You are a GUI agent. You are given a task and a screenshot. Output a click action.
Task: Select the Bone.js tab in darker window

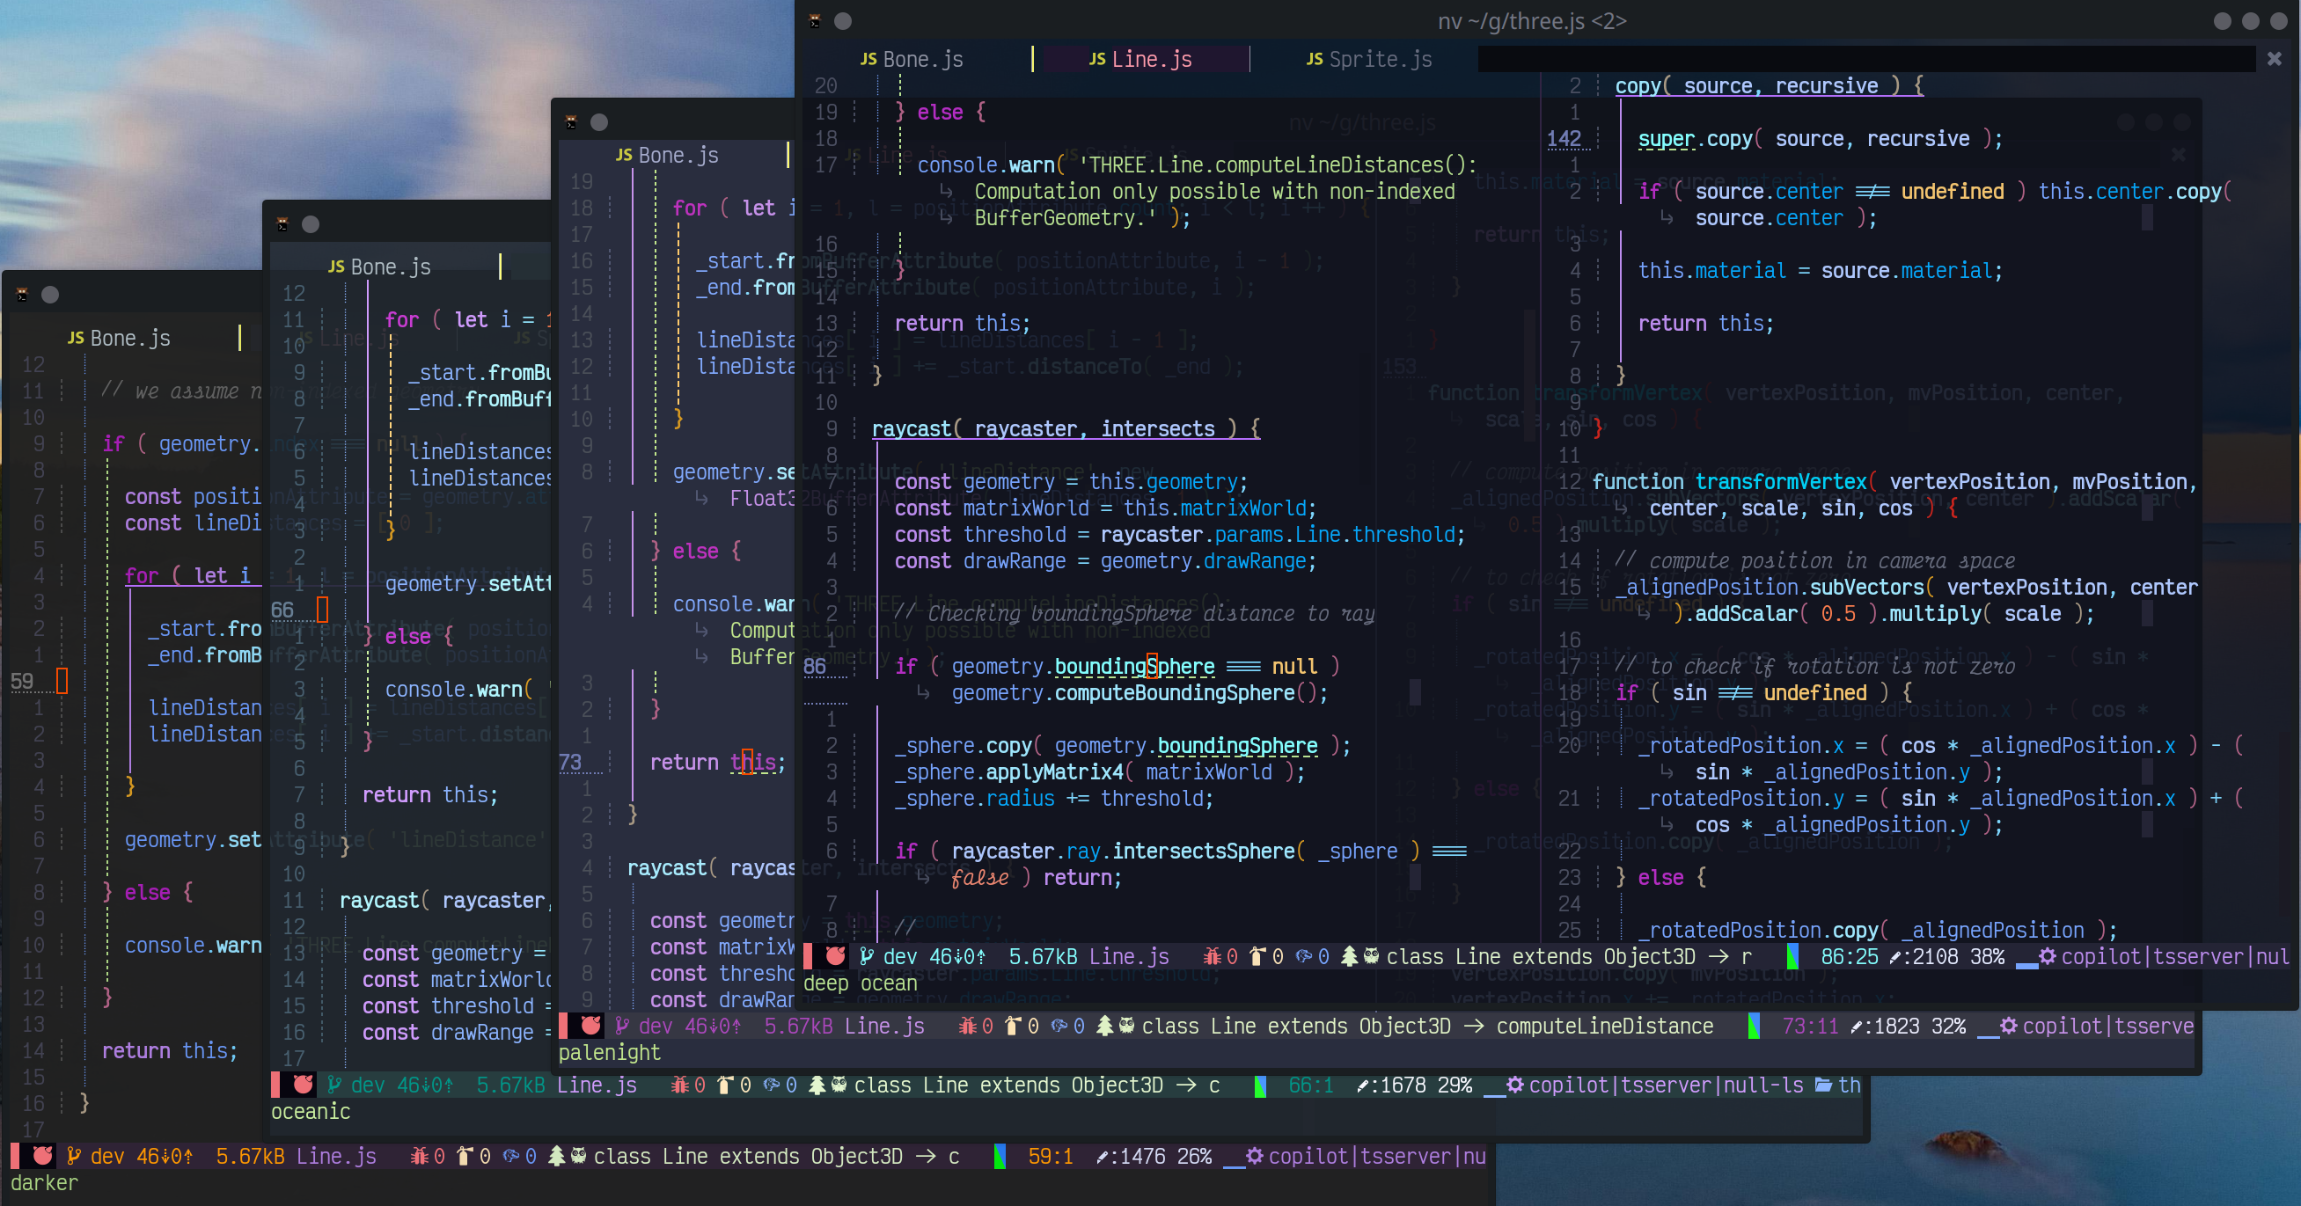[118, 339]
